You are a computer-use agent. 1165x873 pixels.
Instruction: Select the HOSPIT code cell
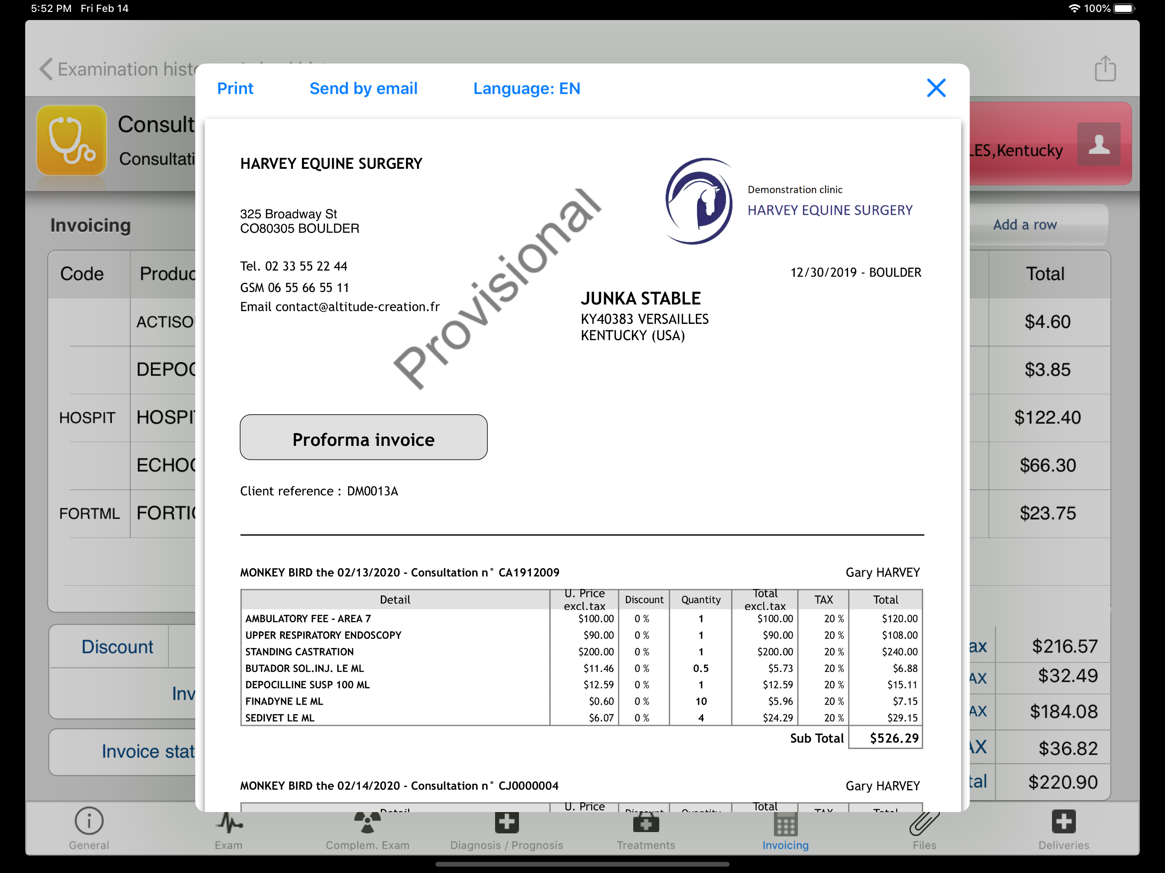[x=87, y=418]
